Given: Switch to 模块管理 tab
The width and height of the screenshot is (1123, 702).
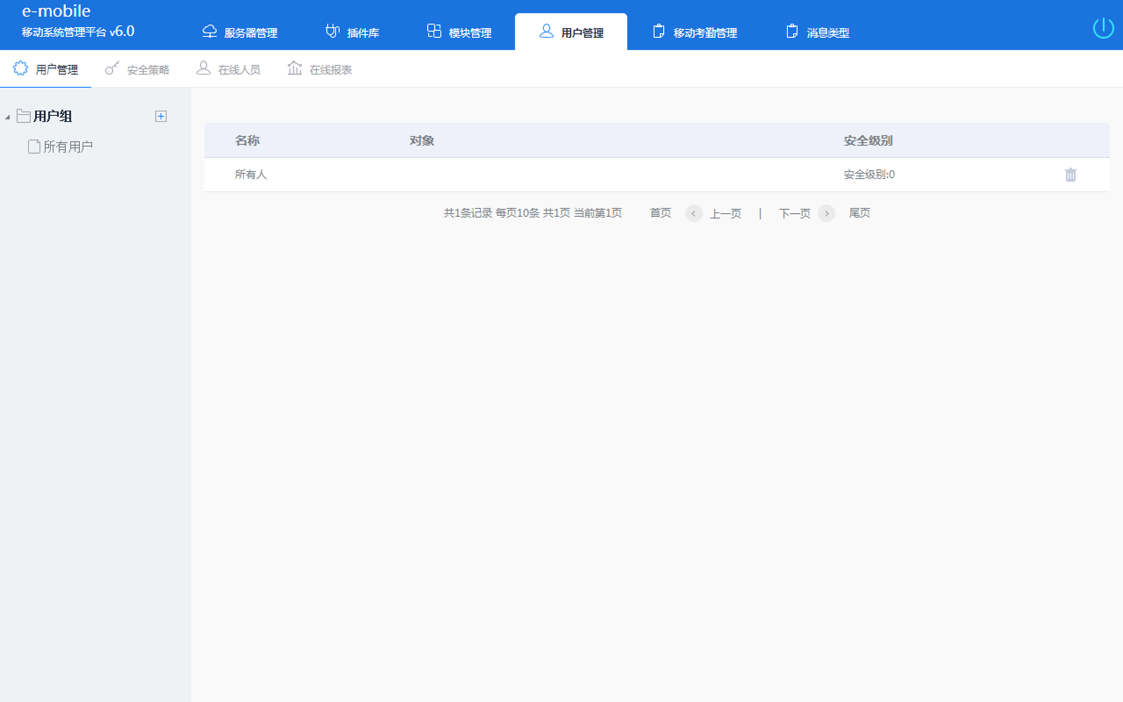Looking at the screenshot, I should pyautogui.click(x=459, y=32).
